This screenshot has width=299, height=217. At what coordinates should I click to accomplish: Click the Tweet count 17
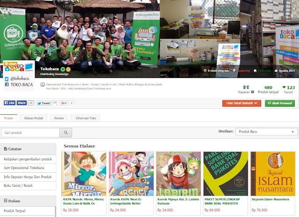pyautogui.click(x=54, y=103)
